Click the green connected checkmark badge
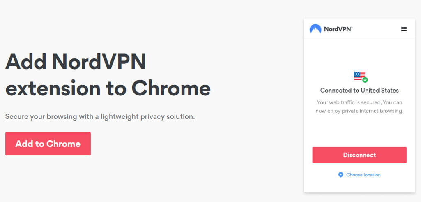421x202 pixels. point(365,80)
